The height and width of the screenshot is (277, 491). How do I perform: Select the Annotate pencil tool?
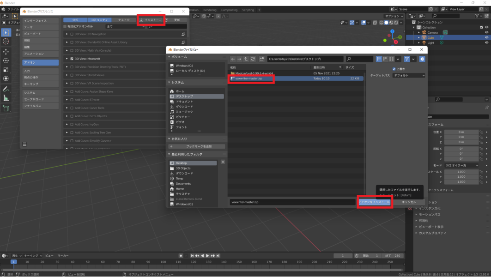pos(6,89)
